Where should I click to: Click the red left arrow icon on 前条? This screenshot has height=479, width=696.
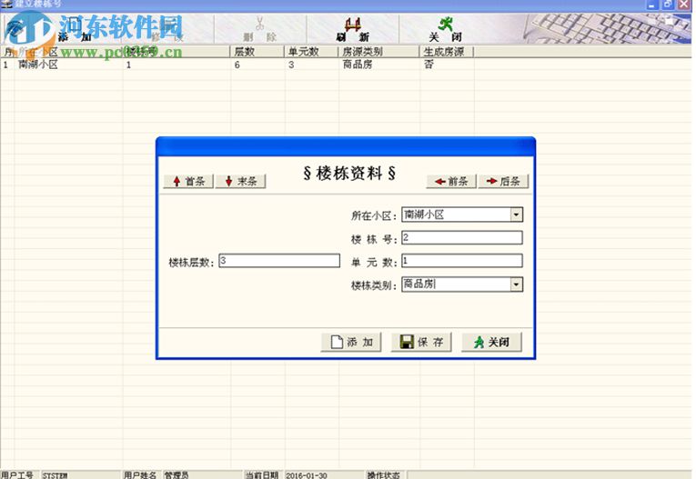coord(439,181)
